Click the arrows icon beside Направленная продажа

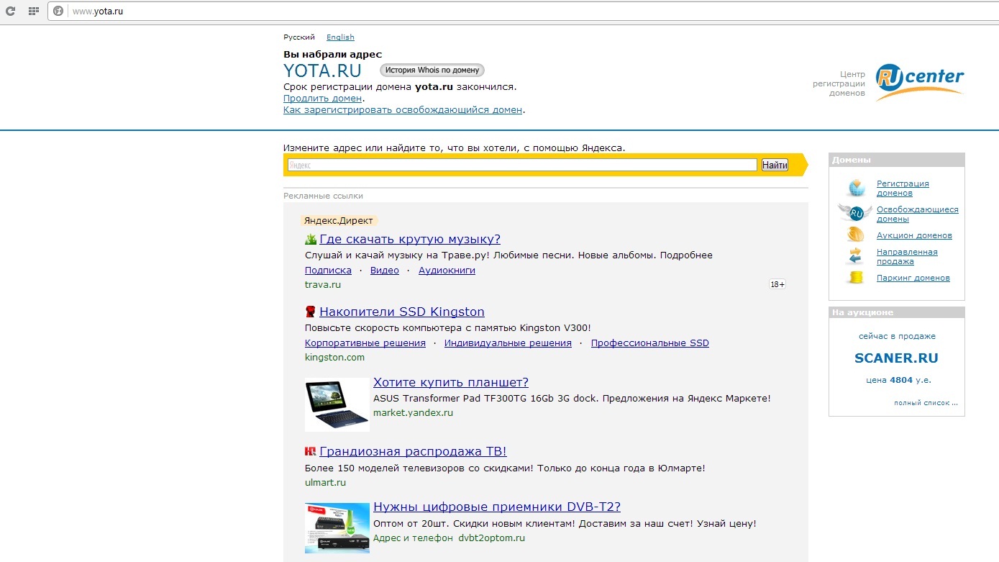pyautogui.click(x=856, y=256)
